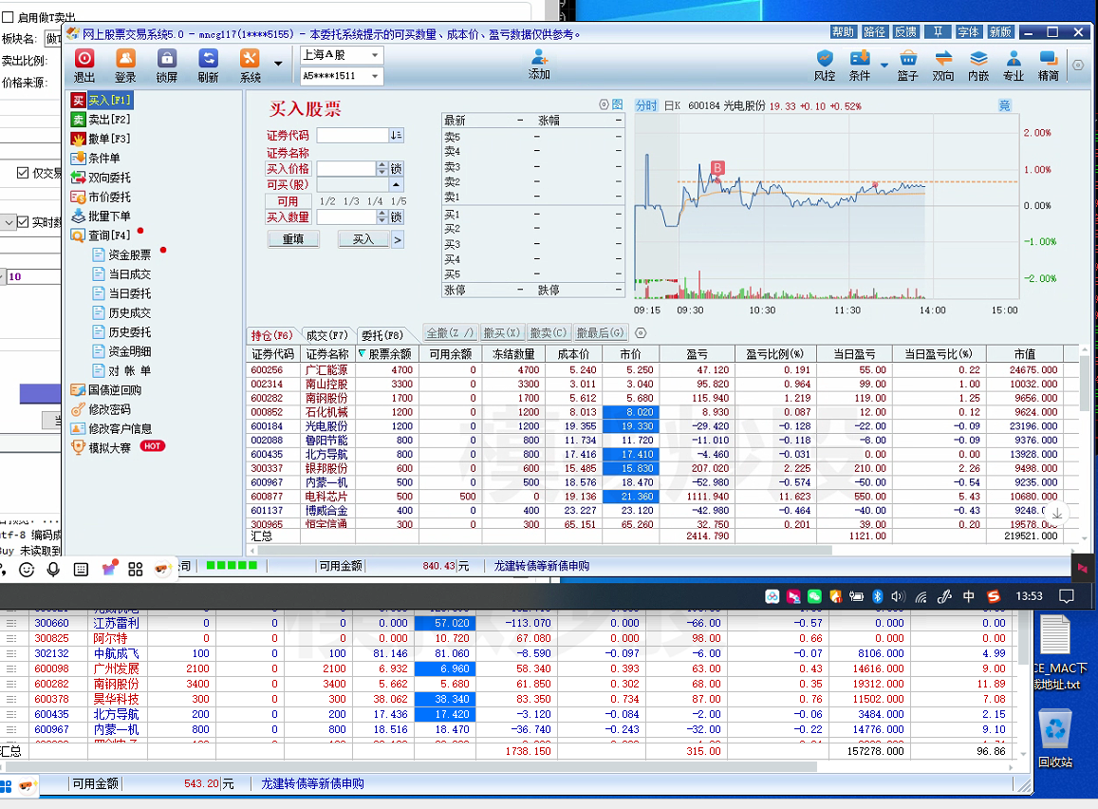The width and height of the screenshot is (1098, 809).
Task: Click the 证券代码 input field
Action: click(352, 136)
